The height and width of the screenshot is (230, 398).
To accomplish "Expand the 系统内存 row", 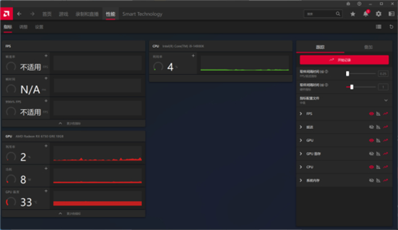I will point(301,180).
